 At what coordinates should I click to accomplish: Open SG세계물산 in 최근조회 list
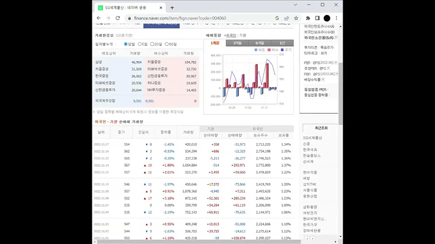(x=312, y=138)
